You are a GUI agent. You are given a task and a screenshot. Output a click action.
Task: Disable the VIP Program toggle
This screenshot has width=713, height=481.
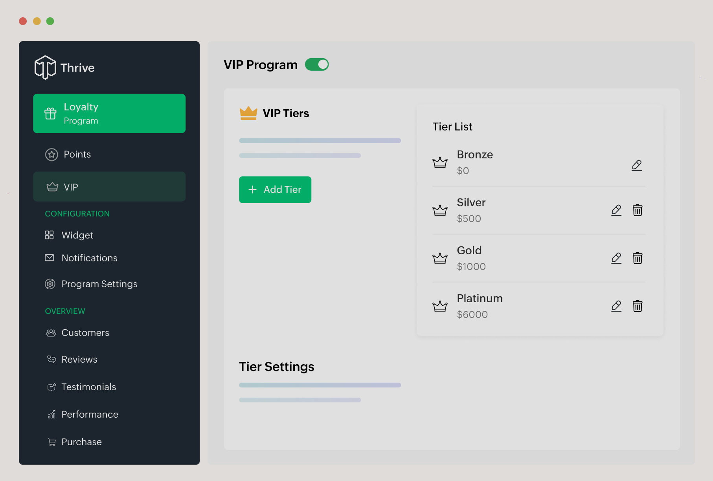[x=317, y=64]
